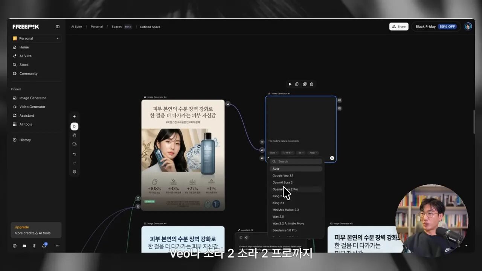Choose OpenAI Sora 2 Pro in the menu
Viewport: 482px width, 271px height.
click(285, 189)
